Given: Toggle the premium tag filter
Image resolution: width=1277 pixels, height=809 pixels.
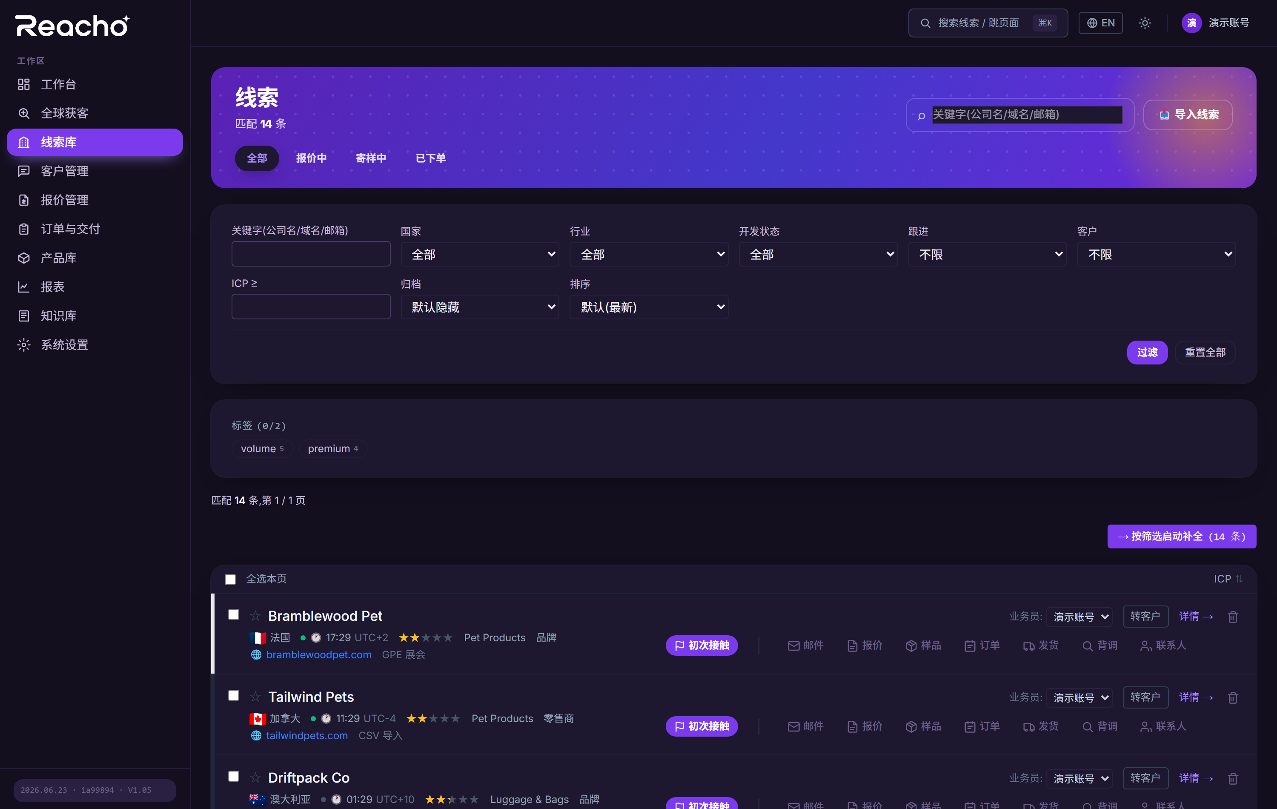Looking at the screenshot, I should coord(333,449).
